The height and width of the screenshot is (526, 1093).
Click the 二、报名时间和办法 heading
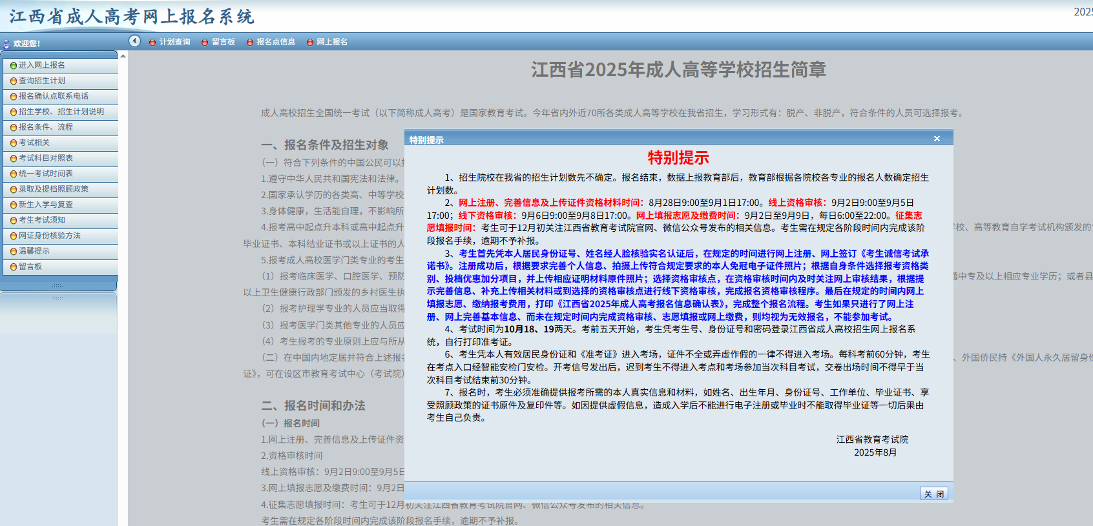[313, 406]
